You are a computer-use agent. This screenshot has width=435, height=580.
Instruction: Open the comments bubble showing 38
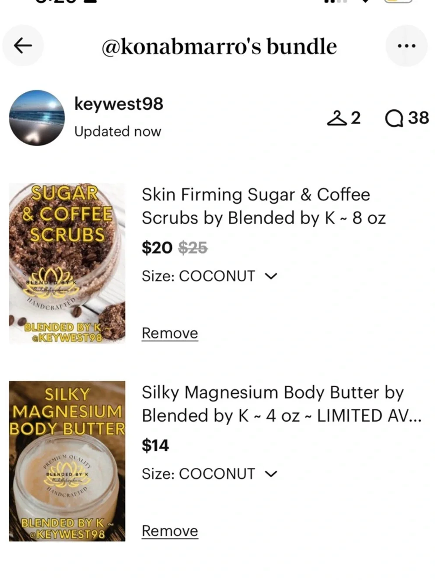(407, 118)
